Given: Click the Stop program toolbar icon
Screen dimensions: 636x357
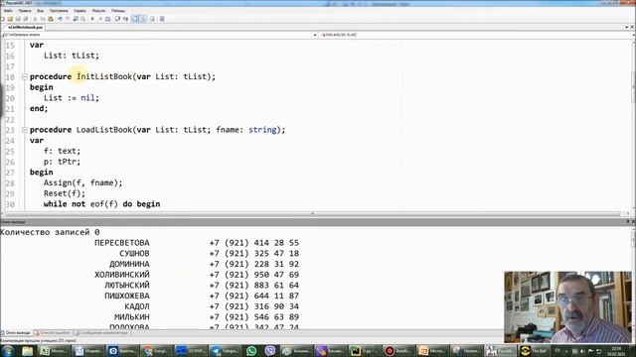Looking at the screenshot, I should tap(100, 19).
